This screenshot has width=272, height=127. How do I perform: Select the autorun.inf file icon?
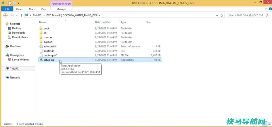41,46
